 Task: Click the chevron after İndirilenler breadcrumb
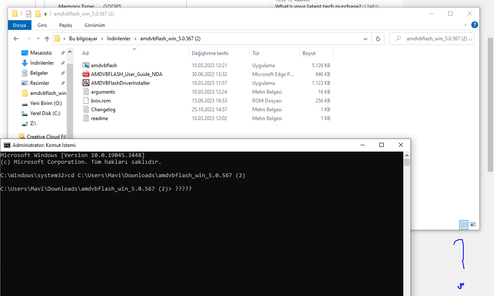click(x=136, y=39)
